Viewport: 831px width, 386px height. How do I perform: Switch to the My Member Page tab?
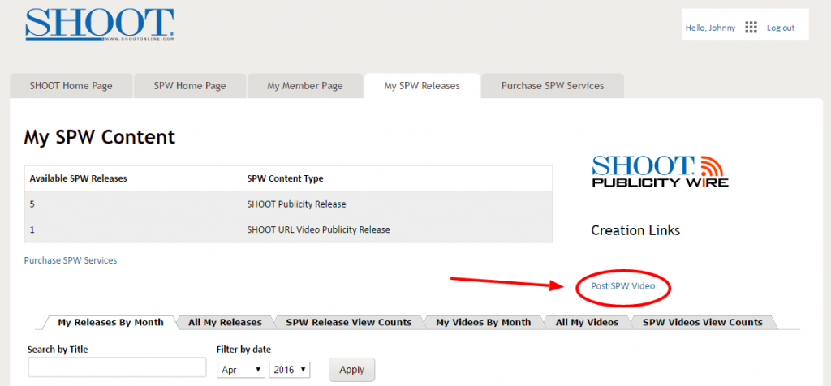click(x=305, y=86)
